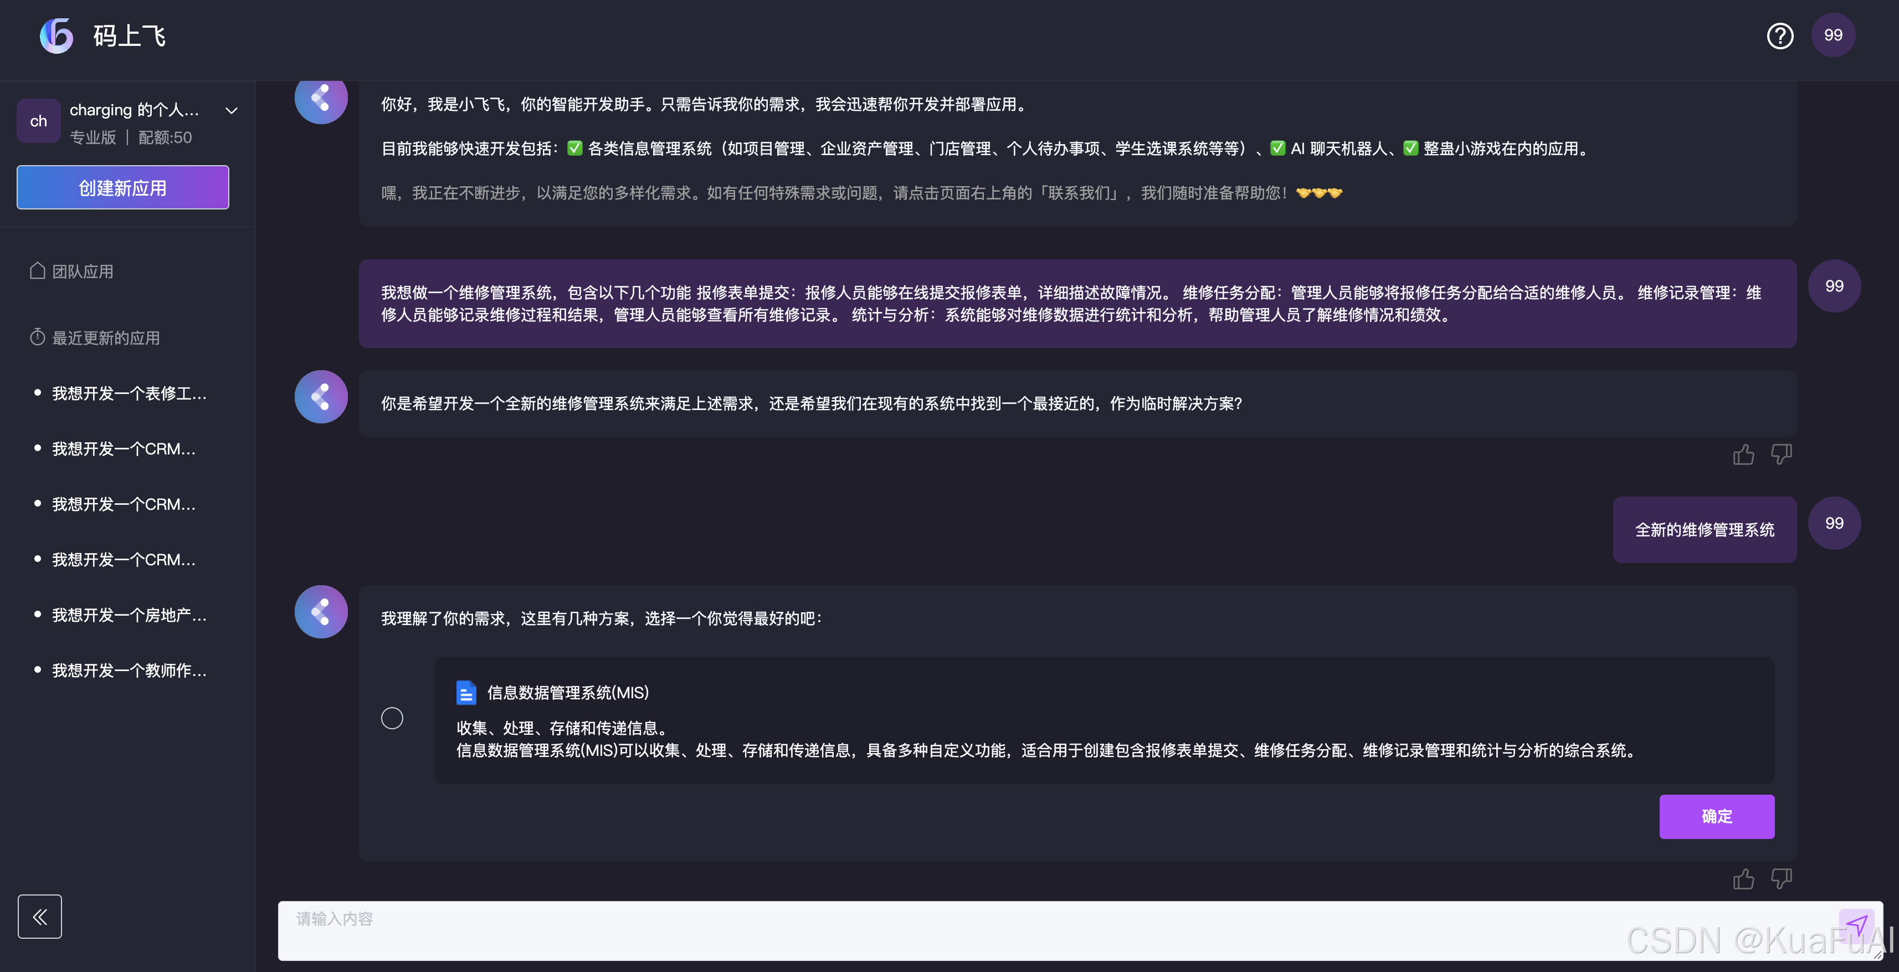Open the 我想开发一个表修工 app entry
1899x972 pixels.
(x=129, y=393)
